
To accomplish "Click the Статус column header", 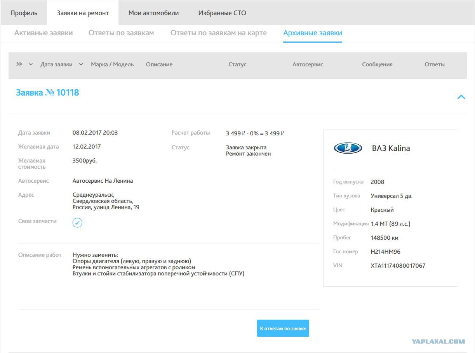I will click(x=237, y=64).
